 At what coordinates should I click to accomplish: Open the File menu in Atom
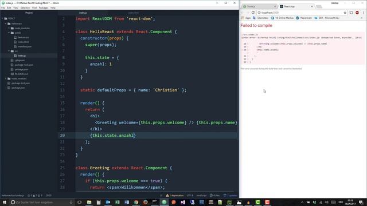[x=3, y=7]
